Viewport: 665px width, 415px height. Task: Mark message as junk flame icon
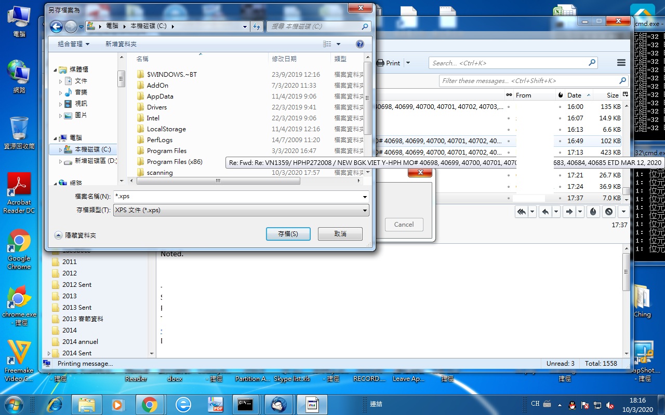[x=593, y=212]
